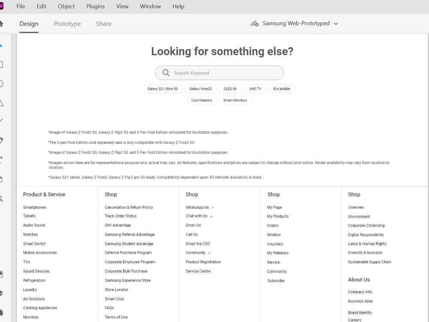The image size is (429, 322).
Task: Click the Galaxy Note20 chip
Action: click(200, 89)
